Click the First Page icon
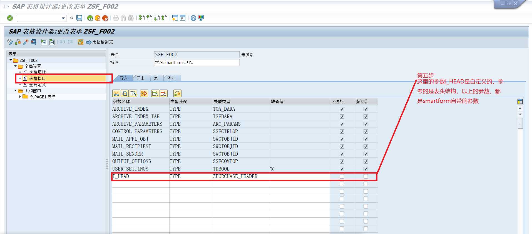Image resolution: width=532 pixels, height=234 pixels. coord(142,18)
